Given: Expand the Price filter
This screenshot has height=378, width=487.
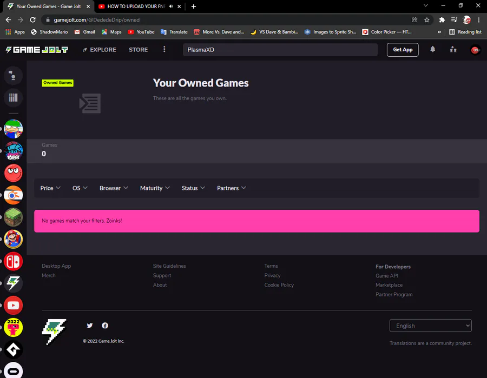Looking at the screenshot, I should (x=50, y=188).
